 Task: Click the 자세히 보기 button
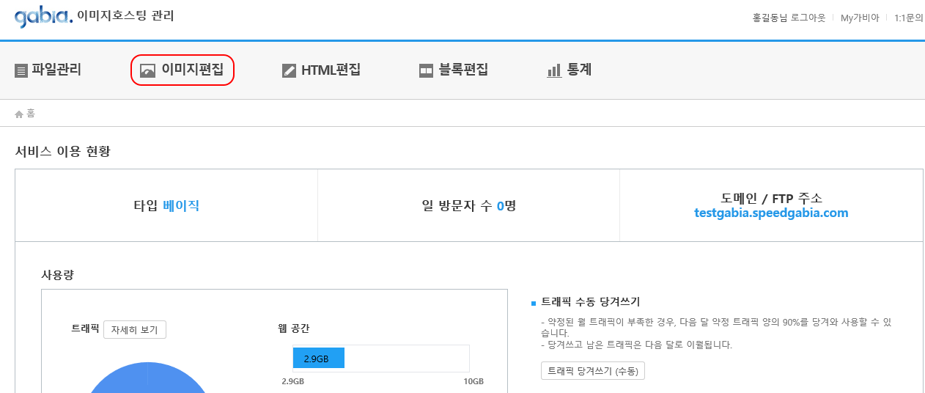tap(135, 330)
